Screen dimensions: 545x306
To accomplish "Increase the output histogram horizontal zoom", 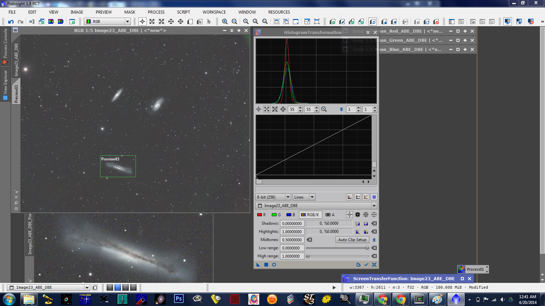I will [358, 108].
